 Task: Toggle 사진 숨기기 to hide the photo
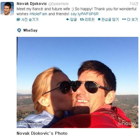point(27,19)
